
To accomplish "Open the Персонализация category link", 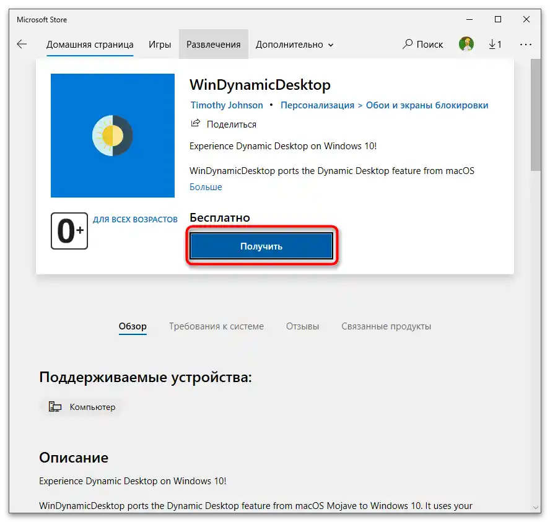I will pos(317,105).
